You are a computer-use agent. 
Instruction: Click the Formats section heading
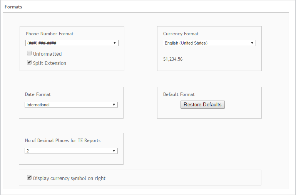pos(13,7)
